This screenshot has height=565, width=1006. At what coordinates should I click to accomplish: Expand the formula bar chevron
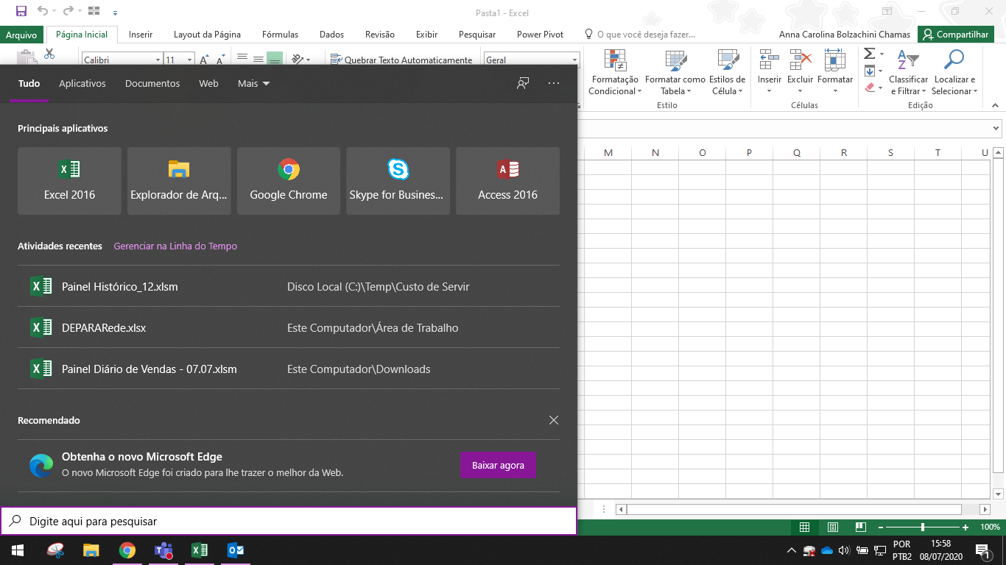[996, 128]
